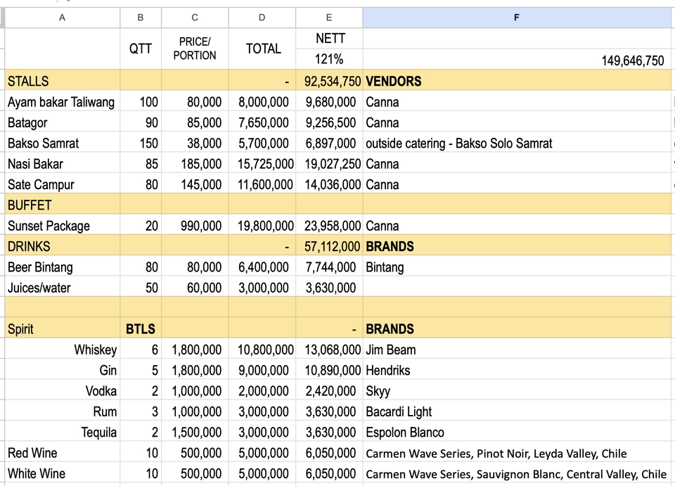
Task: Select column C header
Action: tap(195, 18)
